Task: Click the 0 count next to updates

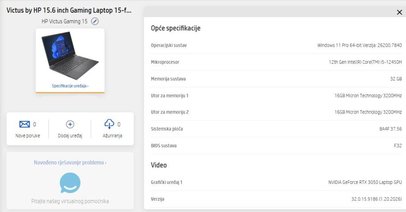Action: pos(119,124)
